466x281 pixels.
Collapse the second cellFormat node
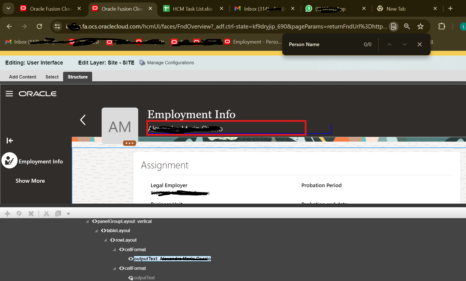[114, 268]
